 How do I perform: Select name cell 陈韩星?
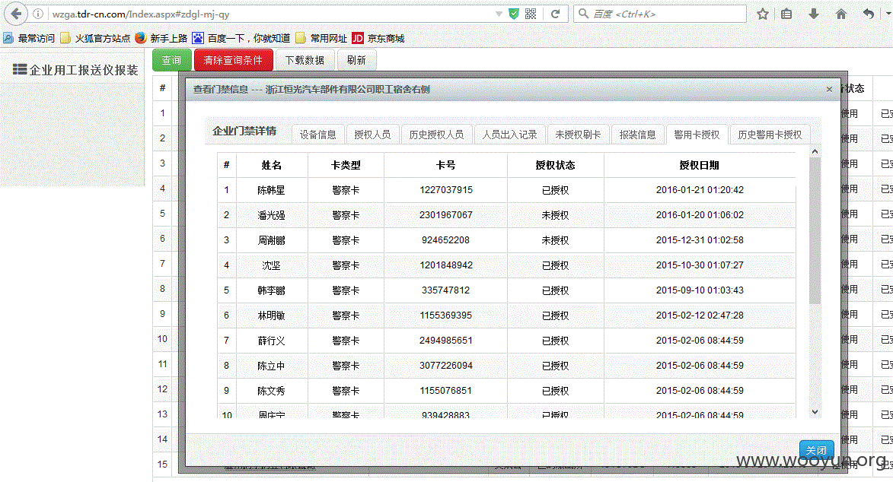coord(272,190)
